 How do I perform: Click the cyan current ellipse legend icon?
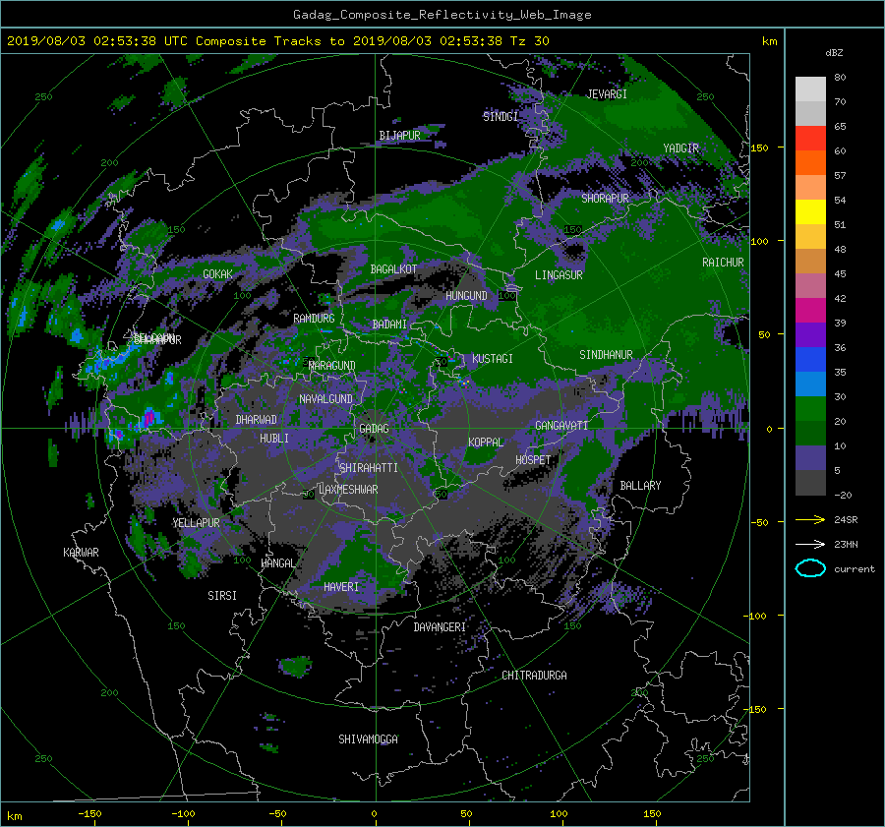tap(810, 568)
